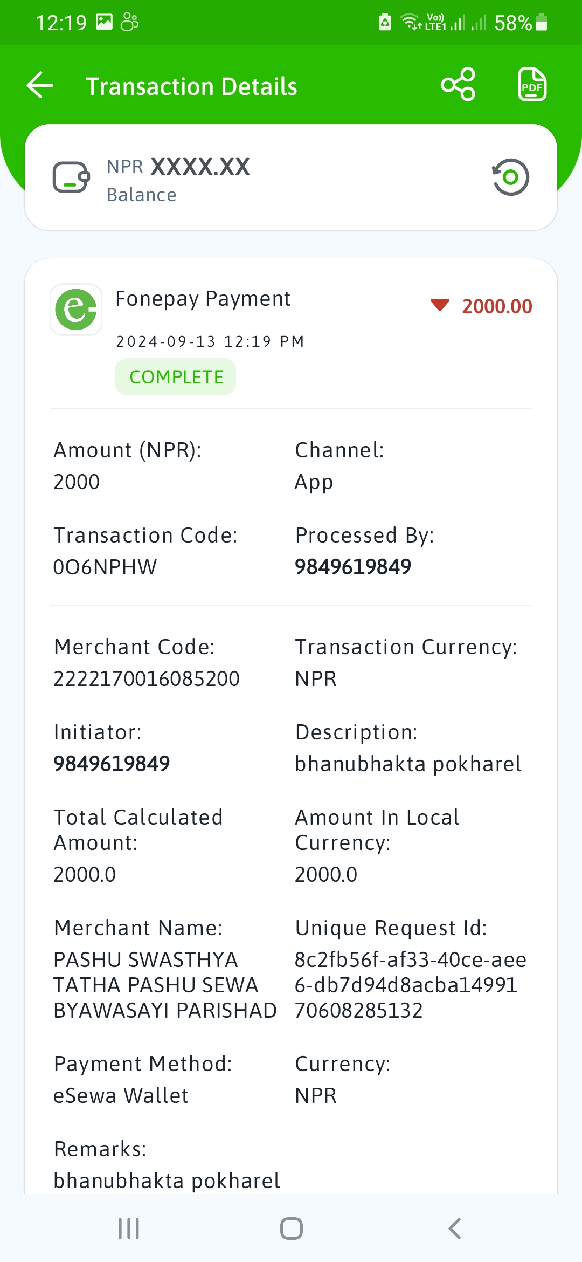Tap the 2000.00 debited amount
The height and width of the screenshot is (1262, 582).
pos(497,306)
